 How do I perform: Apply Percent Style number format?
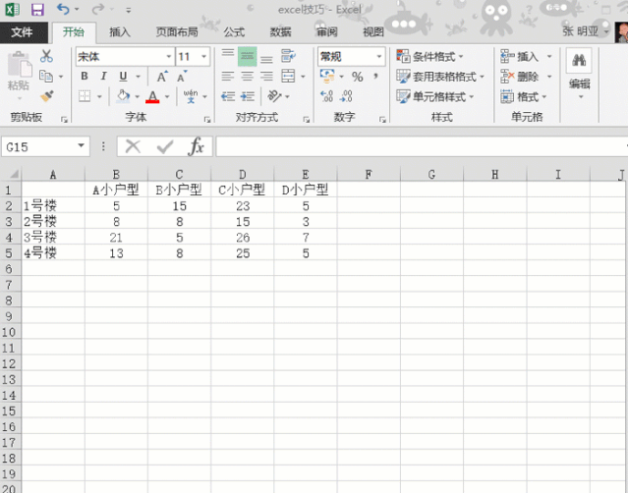(357, 77)
